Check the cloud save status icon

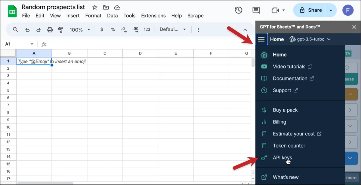117,8
